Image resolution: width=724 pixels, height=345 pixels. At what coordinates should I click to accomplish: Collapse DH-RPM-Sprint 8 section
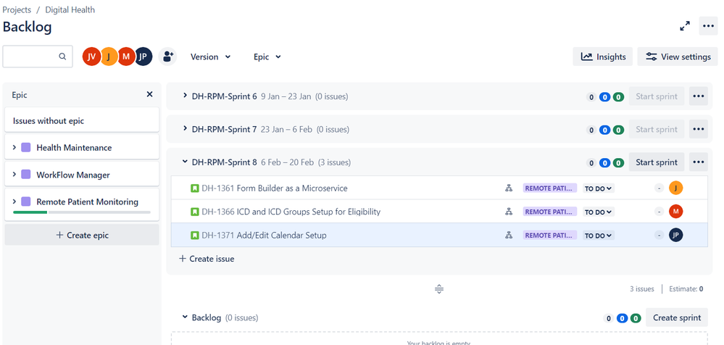coord(185,162)
